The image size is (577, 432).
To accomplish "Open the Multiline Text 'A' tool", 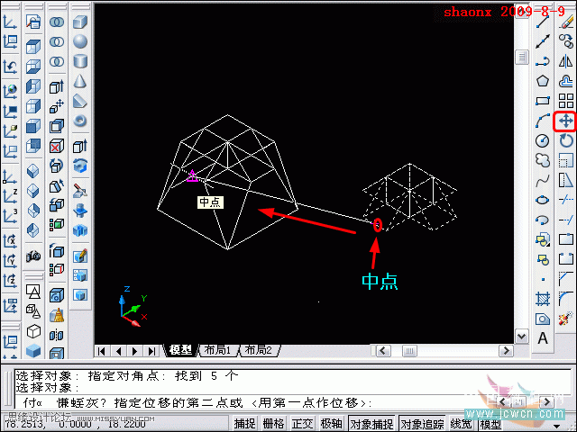I will [x=543, y=338].
